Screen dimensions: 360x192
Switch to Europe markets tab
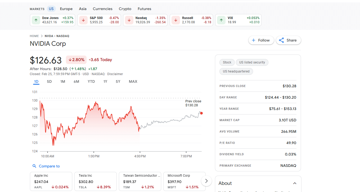[x=66, y=9]
